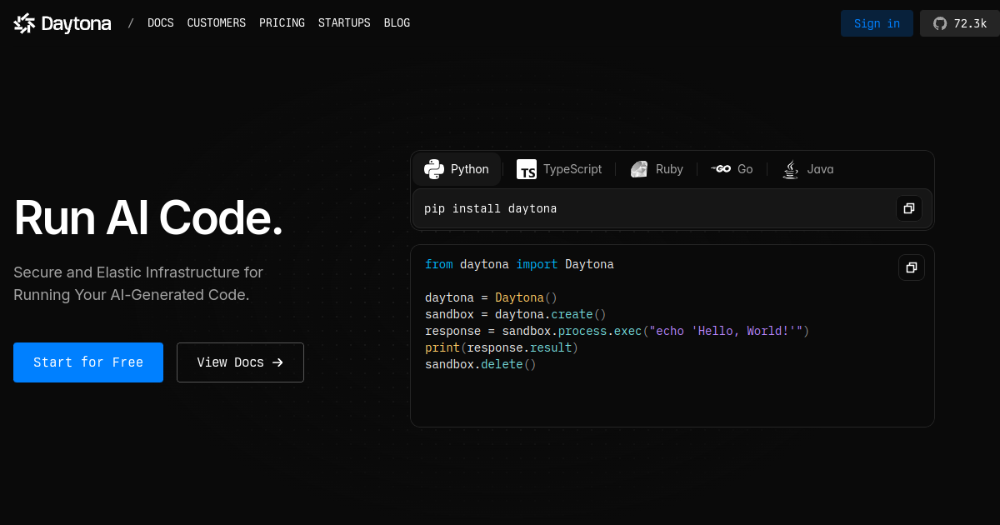Viewport: 1000px width, 525px height.
Task: Click the "print(response.result)" line
Action: pyautogui.click(x=502, y=347)
